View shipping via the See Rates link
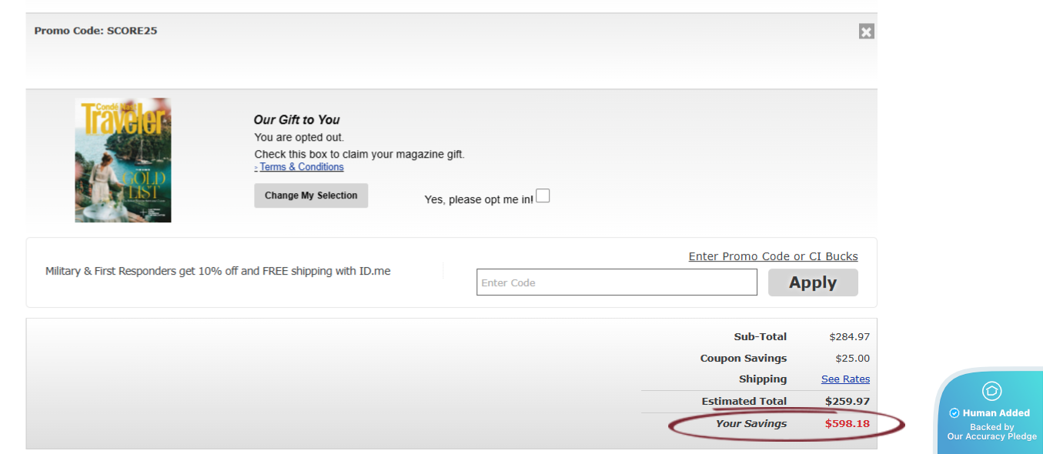1043x454 pixels. (845, 379)
